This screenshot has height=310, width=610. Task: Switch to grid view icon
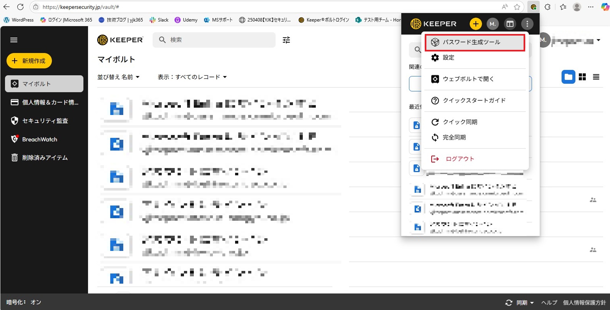(x=582, y=77)
